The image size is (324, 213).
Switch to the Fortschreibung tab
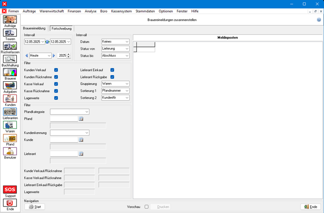tap(61, 29)
